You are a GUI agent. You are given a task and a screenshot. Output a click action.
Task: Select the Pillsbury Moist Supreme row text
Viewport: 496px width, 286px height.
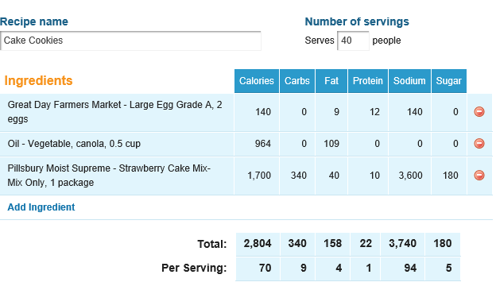point(109,176)
